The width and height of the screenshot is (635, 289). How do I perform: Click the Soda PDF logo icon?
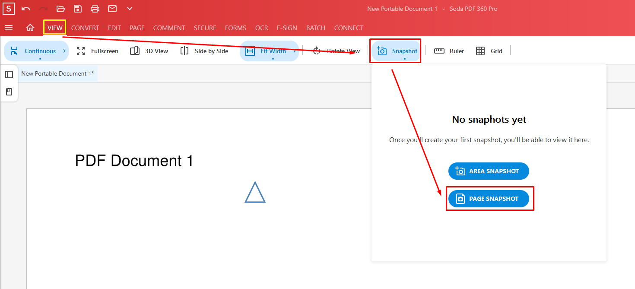(x=9, y=9)
